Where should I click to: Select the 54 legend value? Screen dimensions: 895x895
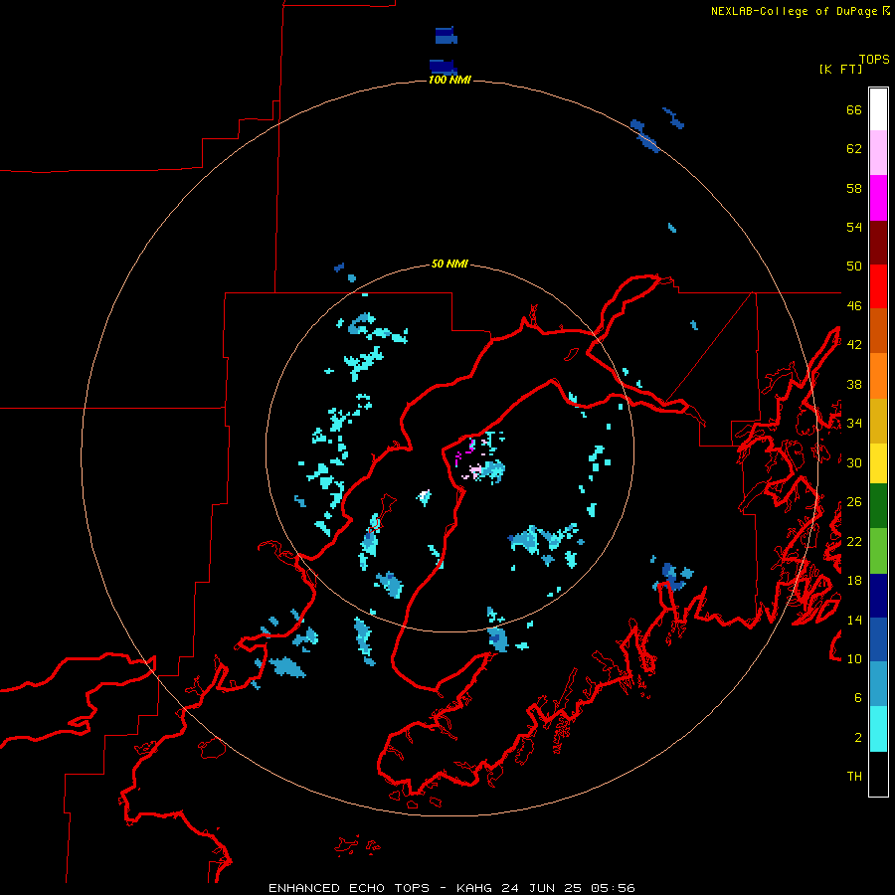pos(854,227)
